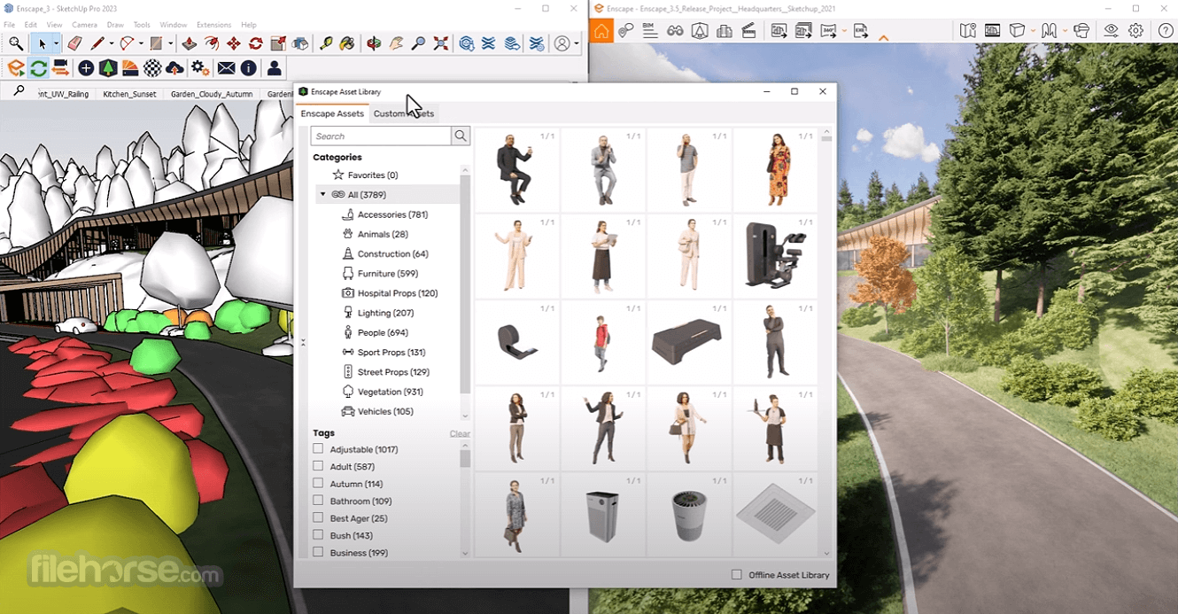The image size is (1178, 614).
Task: Select the Kitchen_Sunset scene tab
Action: point(129,94)
